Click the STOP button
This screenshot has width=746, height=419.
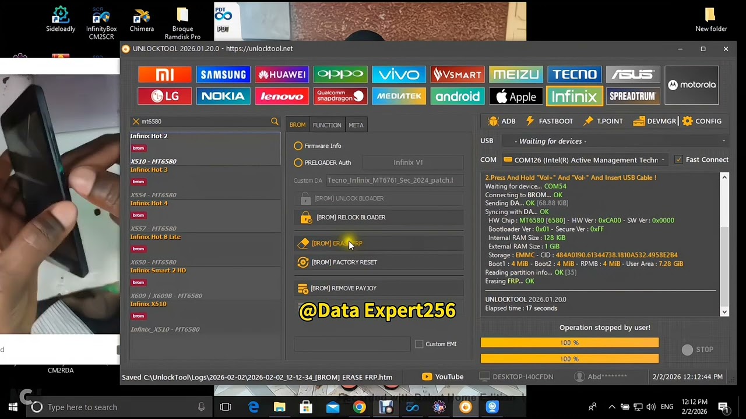pyautogui.click(x=698, y=350)
